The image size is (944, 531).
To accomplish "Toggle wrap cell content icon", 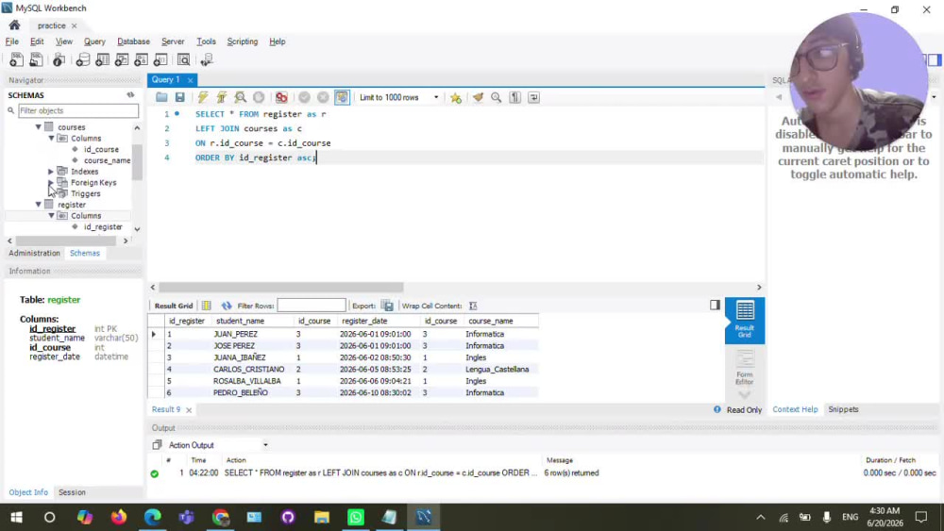I will [473, 306].
